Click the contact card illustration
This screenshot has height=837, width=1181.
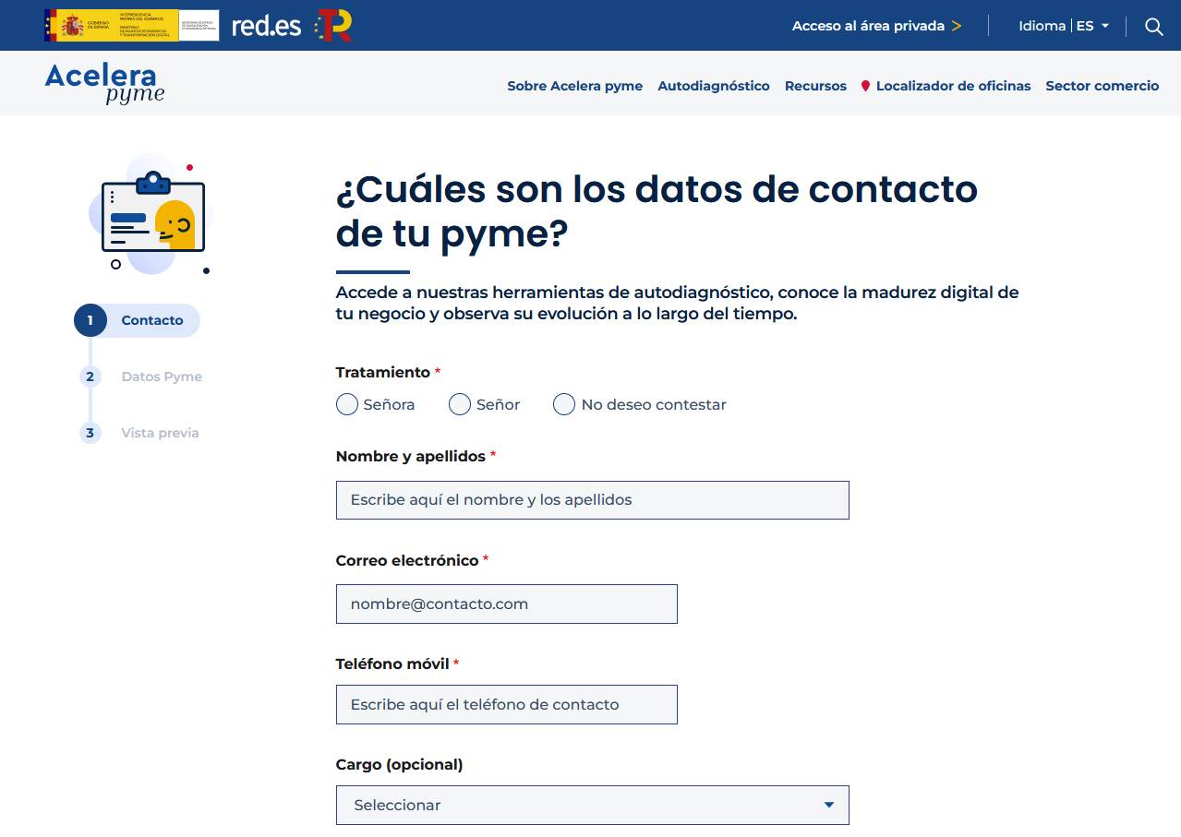(152, 215)
